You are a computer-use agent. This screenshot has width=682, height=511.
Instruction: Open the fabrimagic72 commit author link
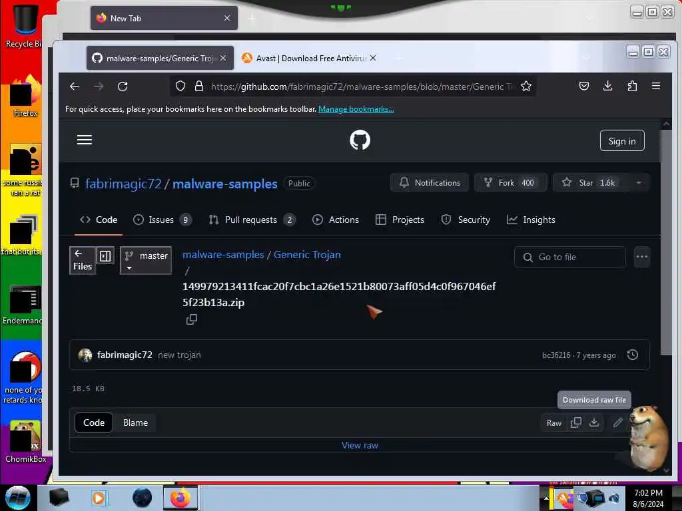pos(125,355)
